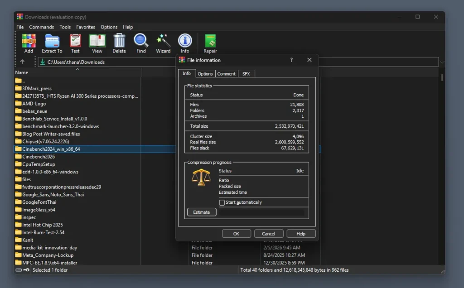This screenshot has width=464, height=288.
Task: Switch to the Info tab
Action: (x=187, y=73)
